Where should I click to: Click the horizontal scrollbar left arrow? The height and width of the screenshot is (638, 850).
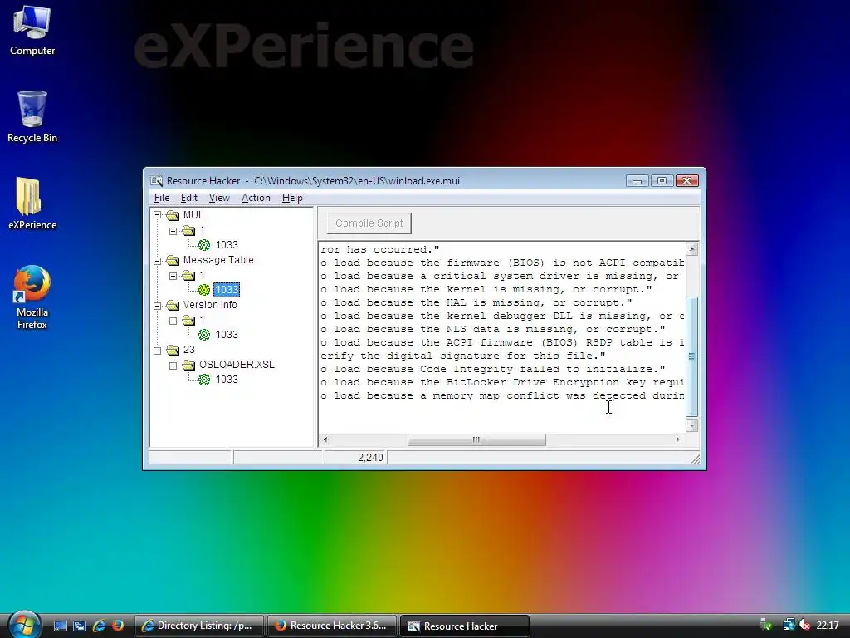point(325,440)
